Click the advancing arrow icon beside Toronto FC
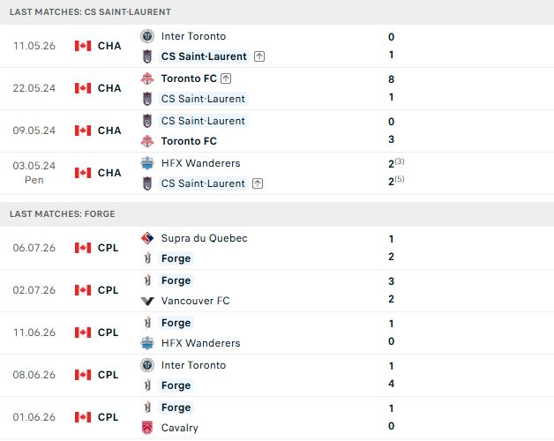Image resolution: width=554 pixels, height=441 pixels. tap(226, 78)
